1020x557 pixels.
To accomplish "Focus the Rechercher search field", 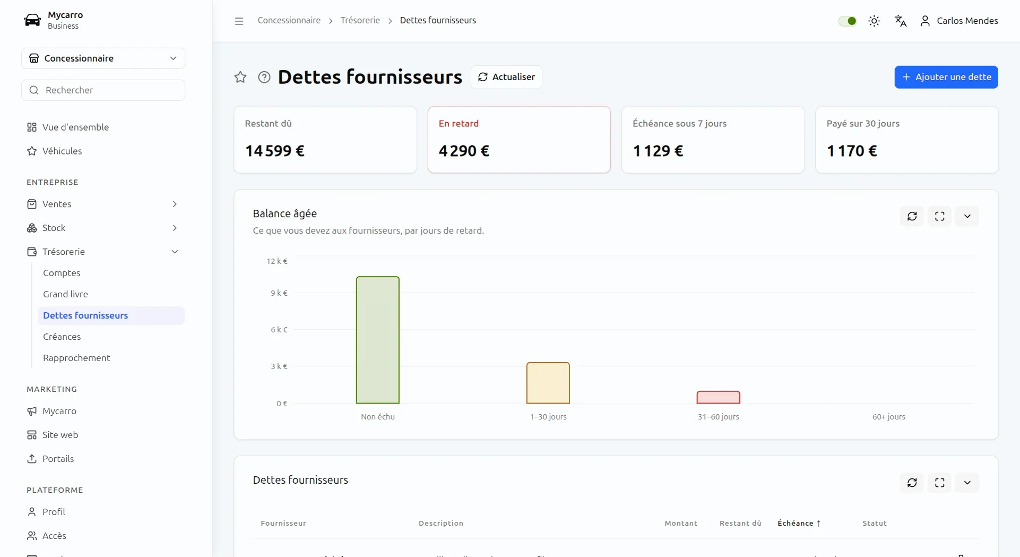I will coord(103,90).
